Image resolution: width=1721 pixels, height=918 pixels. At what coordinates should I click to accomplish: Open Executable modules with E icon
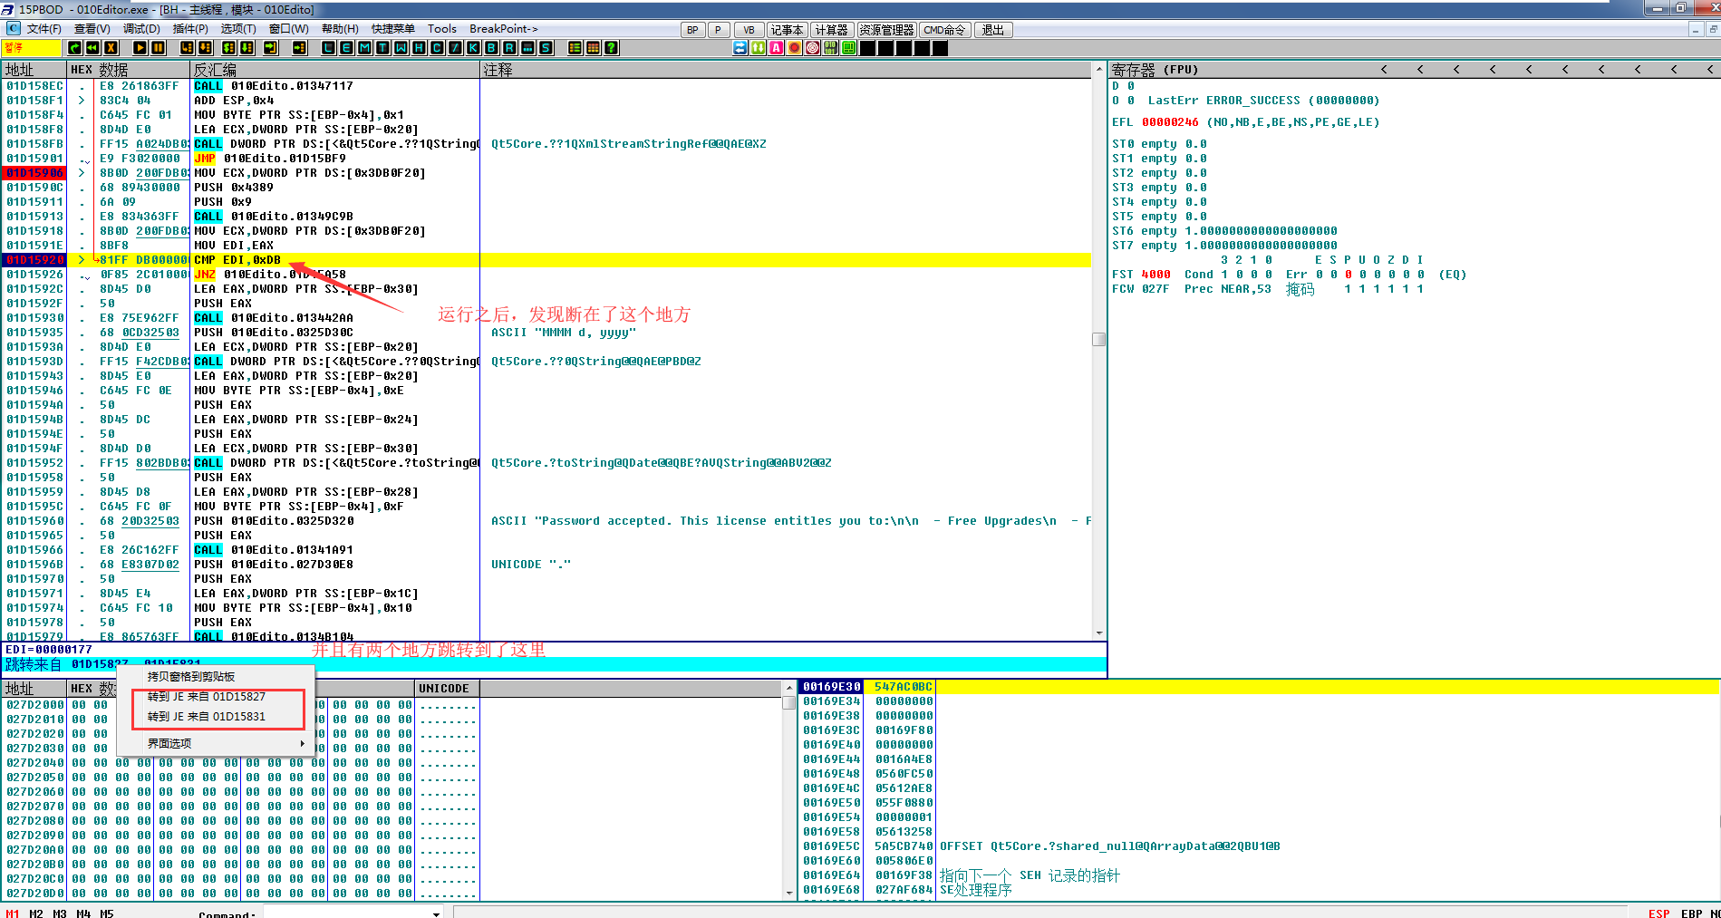pyautogui.click(x=346, y=48)
